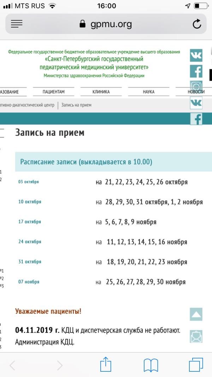Open Safari tabs overview icon
212x377 pixels.
point(196,365)
